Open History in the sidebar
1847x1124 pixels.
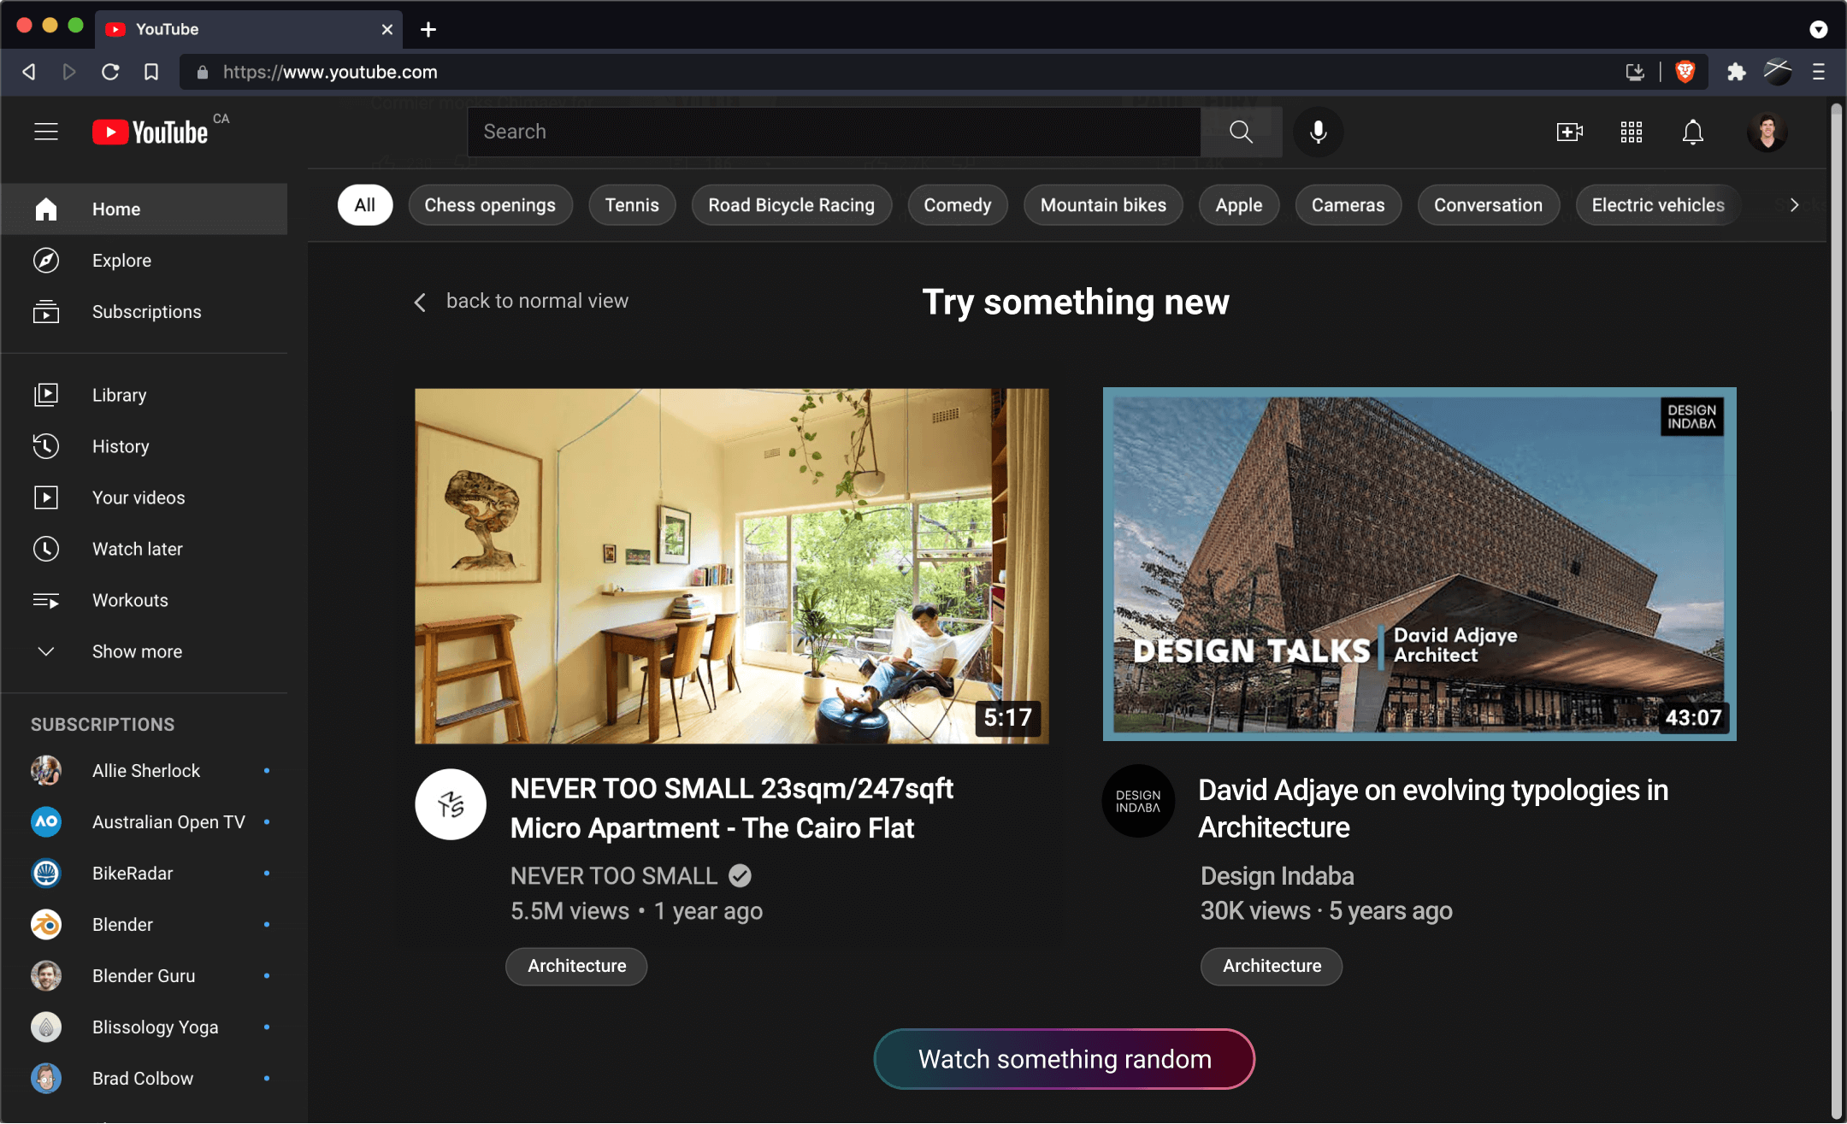[121, 446]
